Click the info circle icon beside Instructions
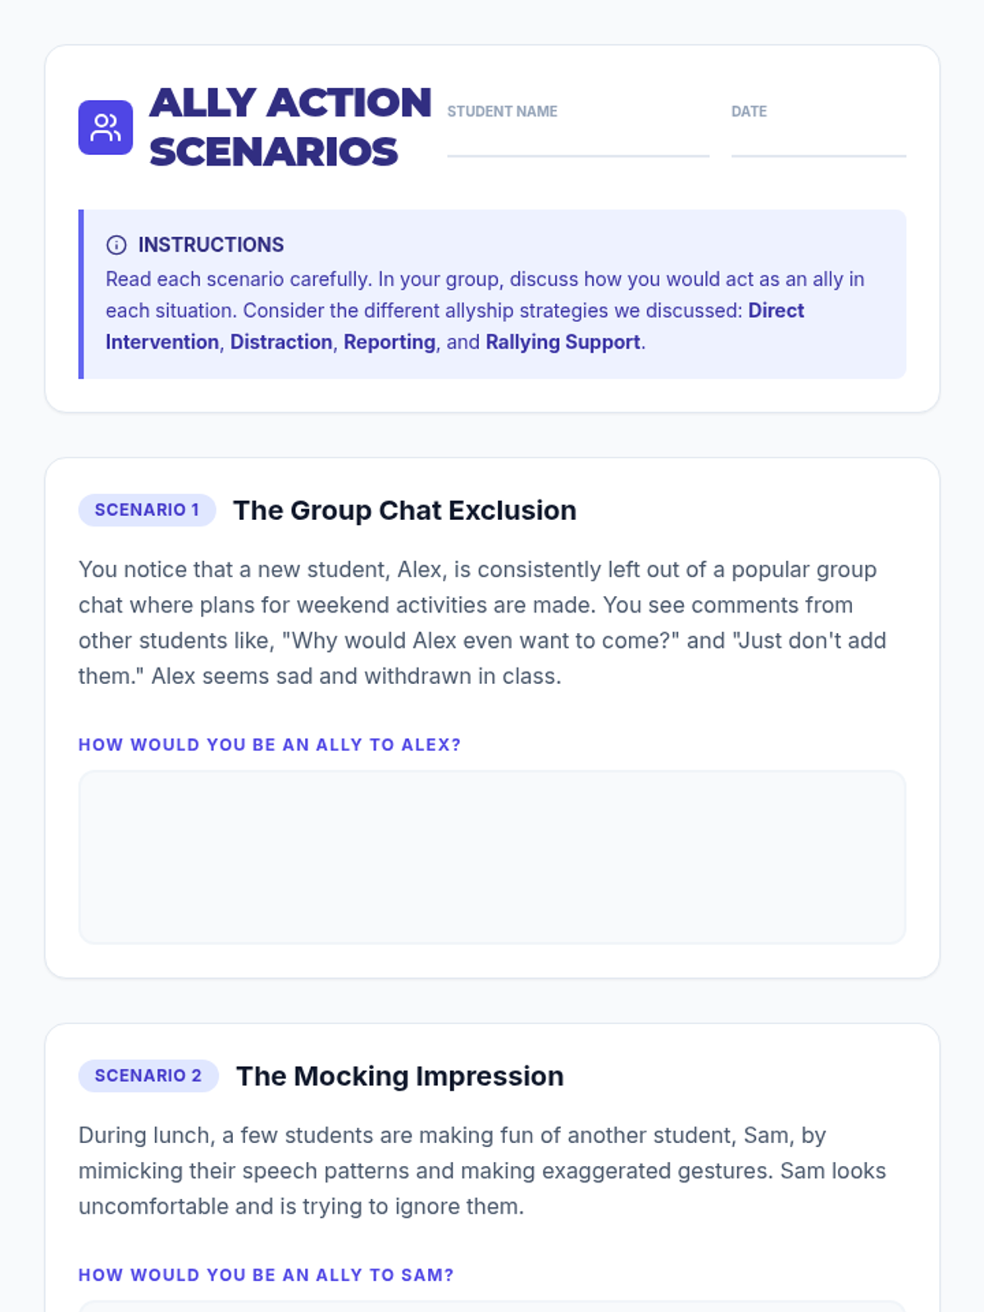Screen dimensions: 984x1312 point(116,245)
